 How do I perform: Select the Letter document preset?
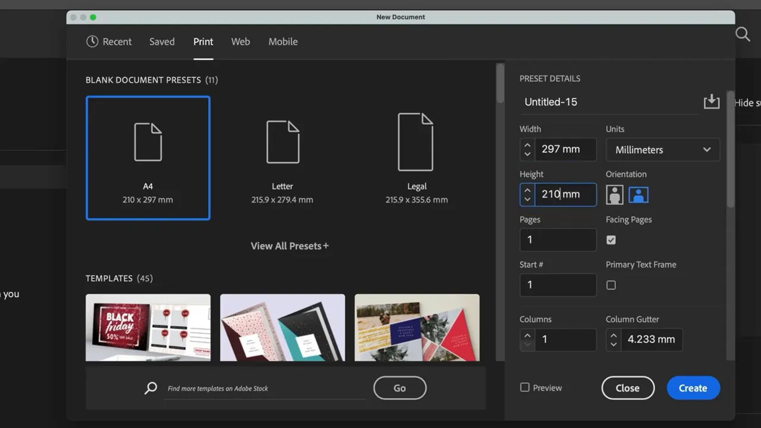[282, 158]
